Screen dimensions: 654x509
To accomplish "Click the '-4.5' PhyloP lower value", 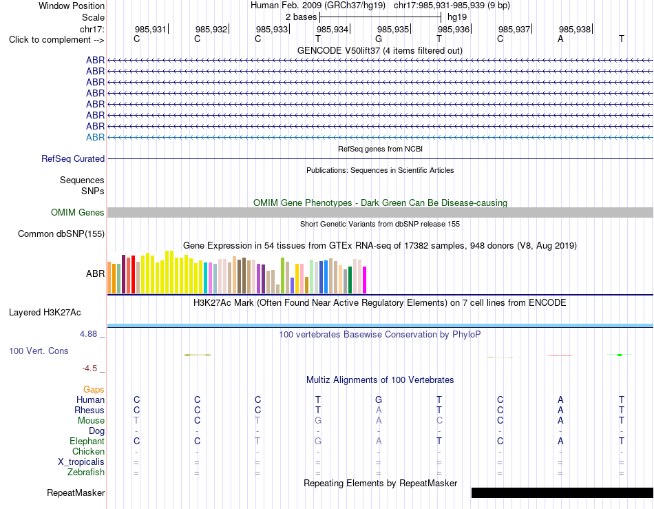I will pos(89,368).
